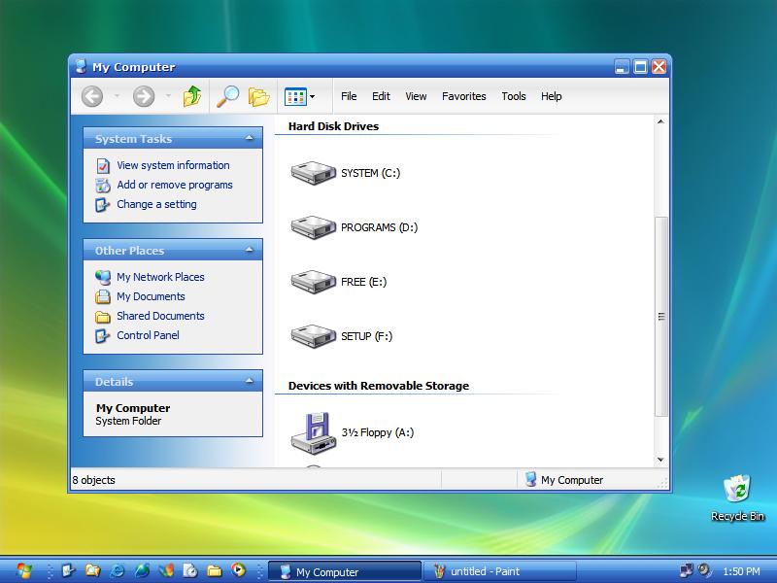This screenshot has width=777, height=583.
Task: Open the Search magnifier tool
Action: point(228,96)
